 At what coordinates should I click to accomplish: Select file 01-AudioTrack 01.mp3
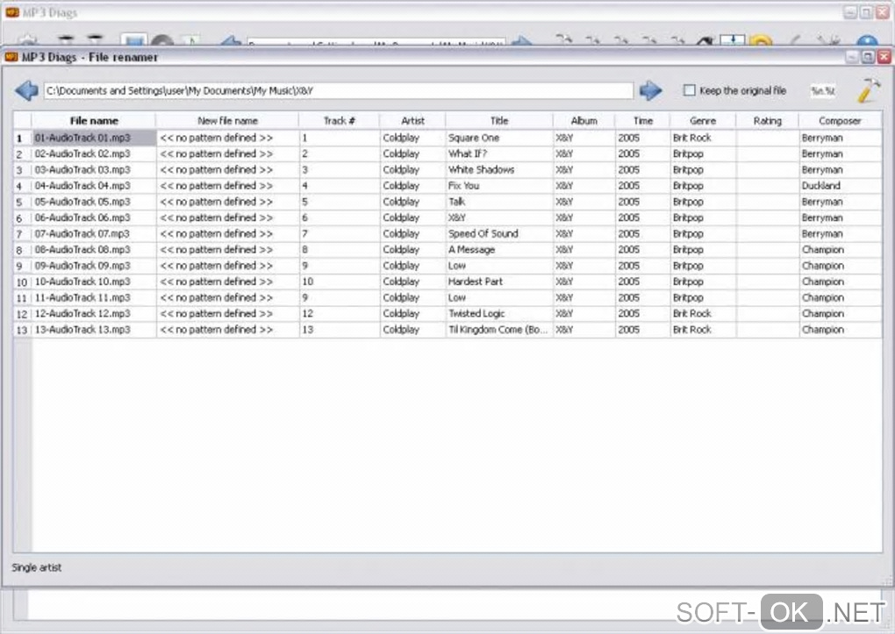(94, 138)
